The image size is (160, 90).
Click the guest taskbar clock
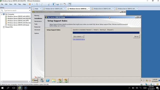tap(155, 80)
